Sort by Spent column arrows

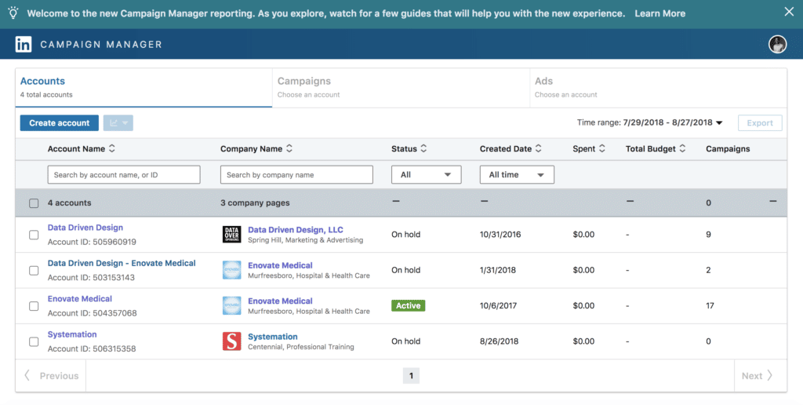coord(601,148)
